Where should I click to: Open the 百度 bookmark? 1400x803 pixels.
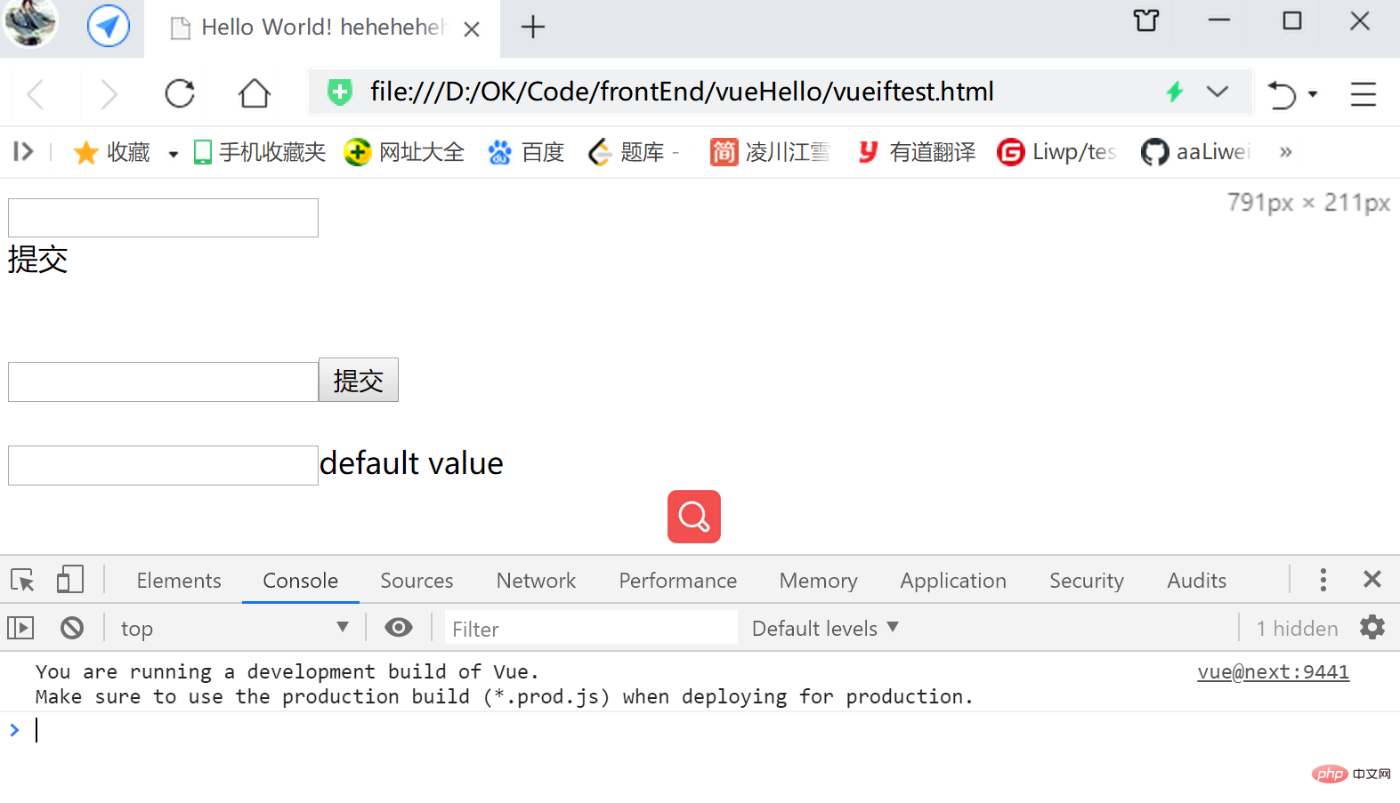(x=526, y=152)
